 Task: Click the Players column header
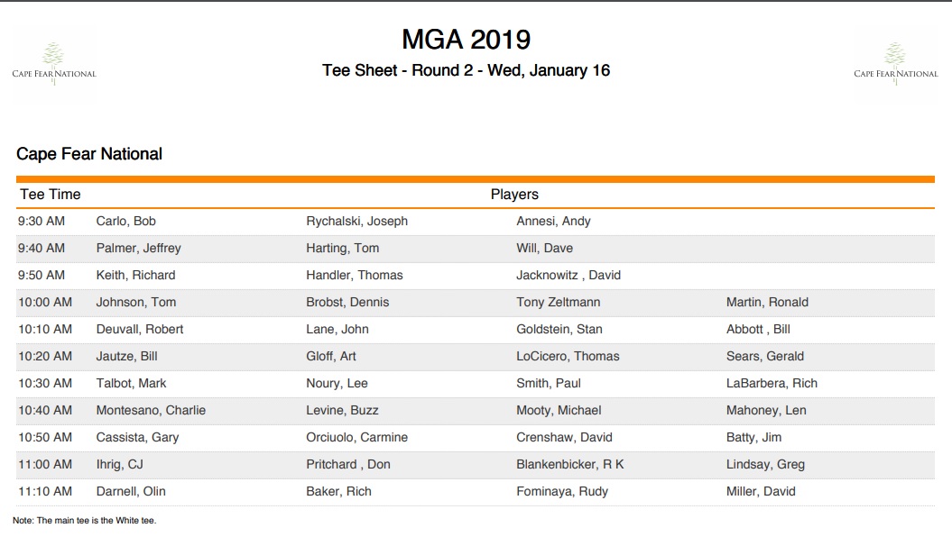[x=514, y=195]
